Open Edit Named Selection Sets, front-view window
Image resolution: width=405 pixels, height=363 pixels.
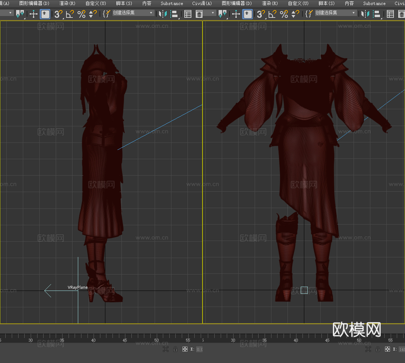[309, 14]
